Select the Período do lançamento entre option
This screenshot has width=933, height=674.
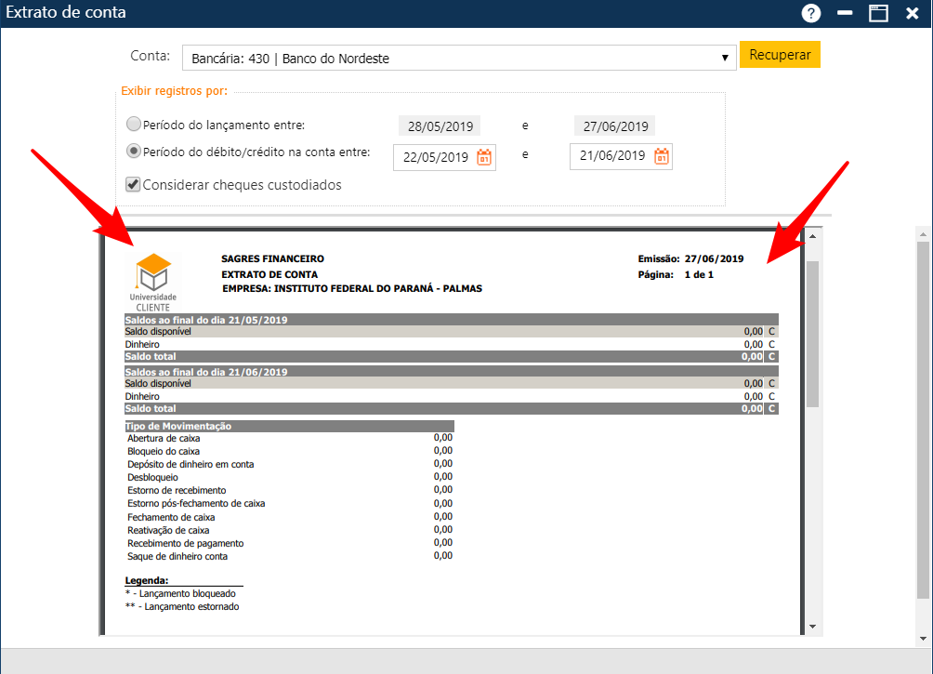coord(133,123)
